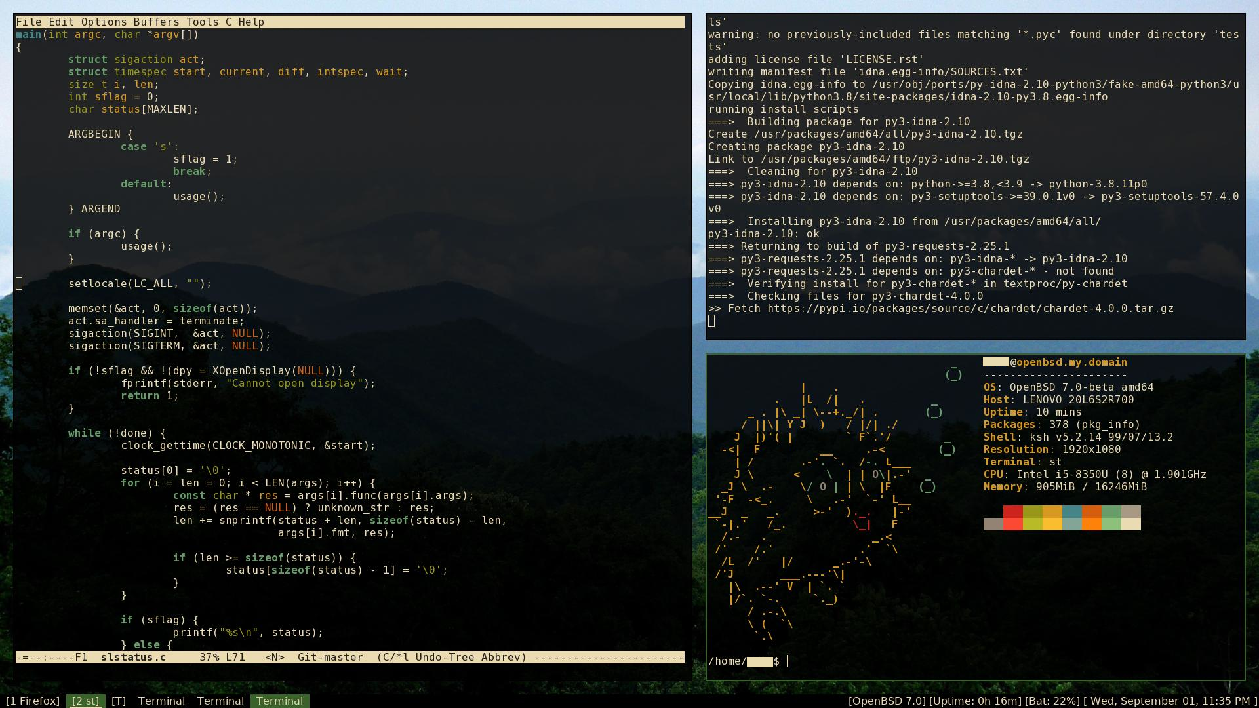
Task: Click the Host: LENOVO 20L6S2R700 line
Action: [1059, 399]
